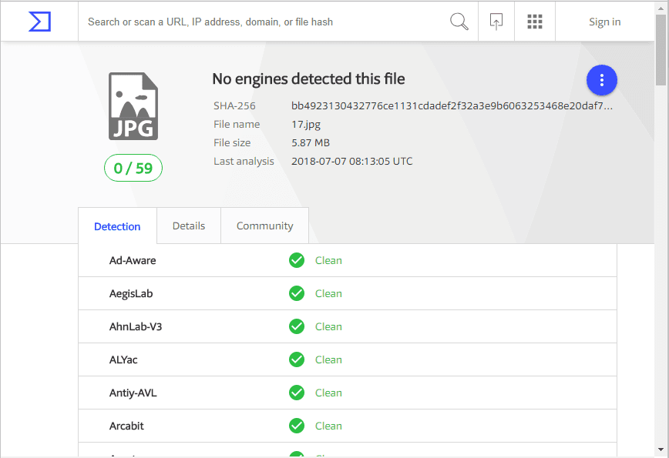This screenshot has width=669, height=458.
Task: Click the green checkmark for AegisLab
Action: 297,293
